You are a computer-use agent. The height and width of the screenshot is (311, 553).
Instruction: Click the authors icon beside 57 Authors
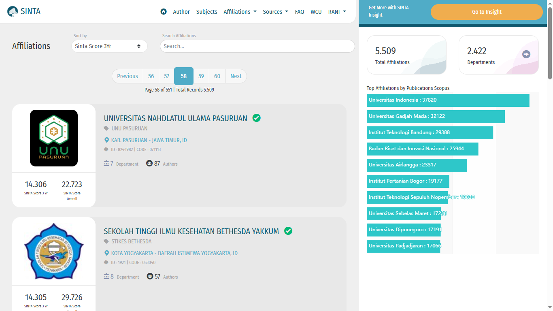(x=150, y=276)
